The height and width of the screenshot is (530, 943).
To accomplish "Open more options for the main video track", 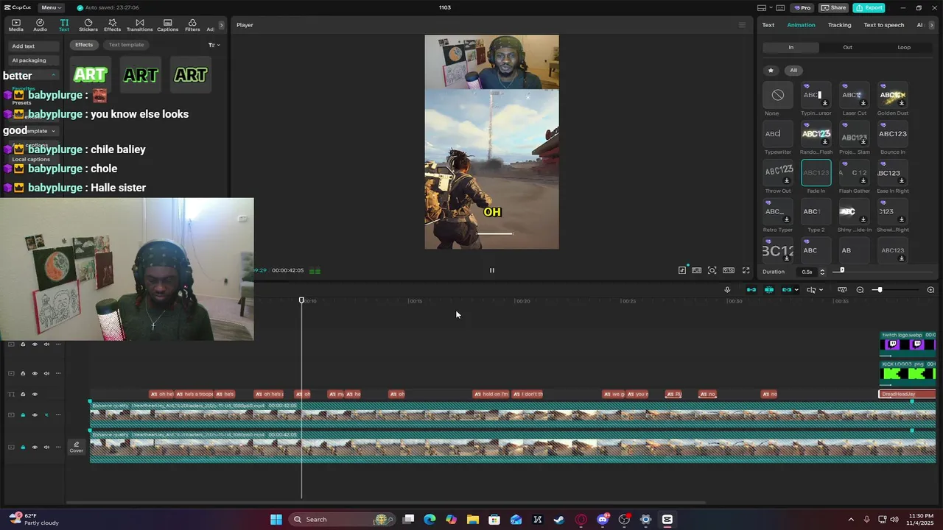I will (x=58, y=448).
